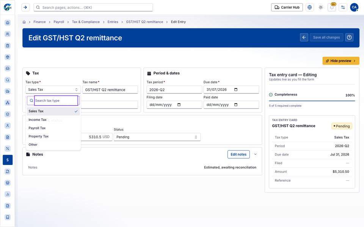Open the home icon in the sidebar
Screen dimensions: 364x227
pyautogui.click(x=8, y=22)
